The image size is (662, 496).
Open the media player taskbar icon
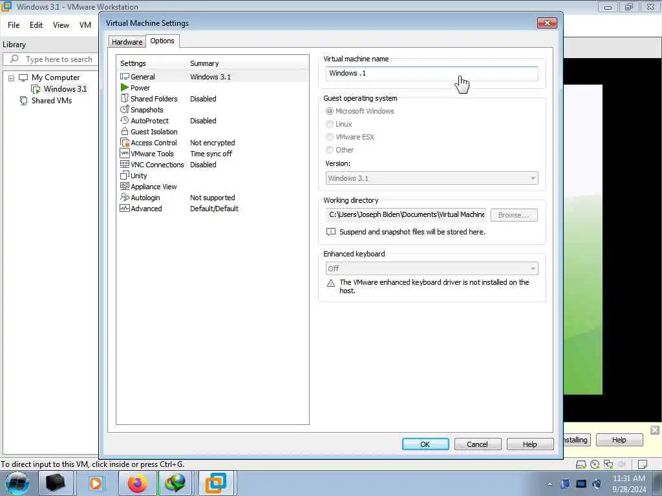point(96,483)
